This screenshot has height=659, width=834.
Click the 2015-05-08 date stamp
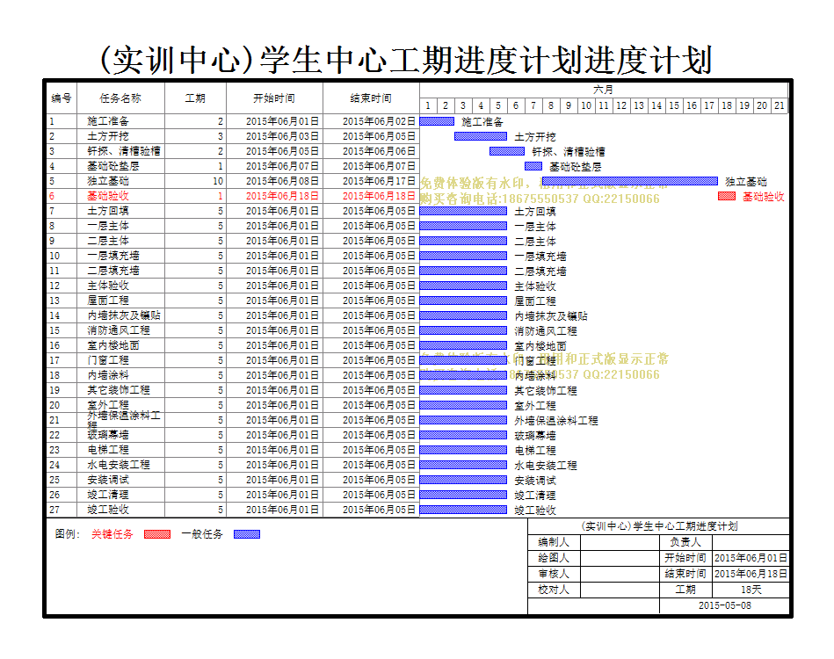[725, 605]
